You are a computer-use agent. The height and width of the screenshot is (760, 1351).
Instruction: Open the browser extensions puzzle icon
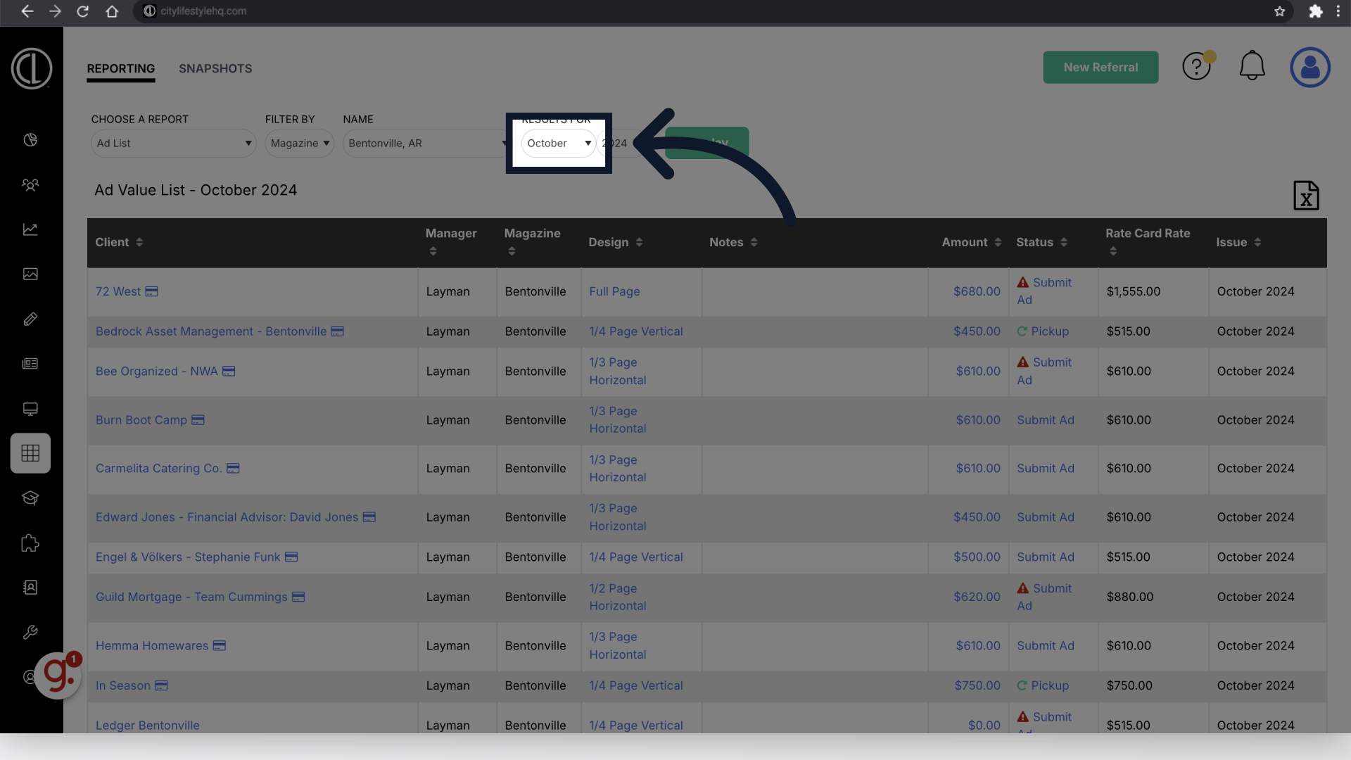tap(1316, 11)
